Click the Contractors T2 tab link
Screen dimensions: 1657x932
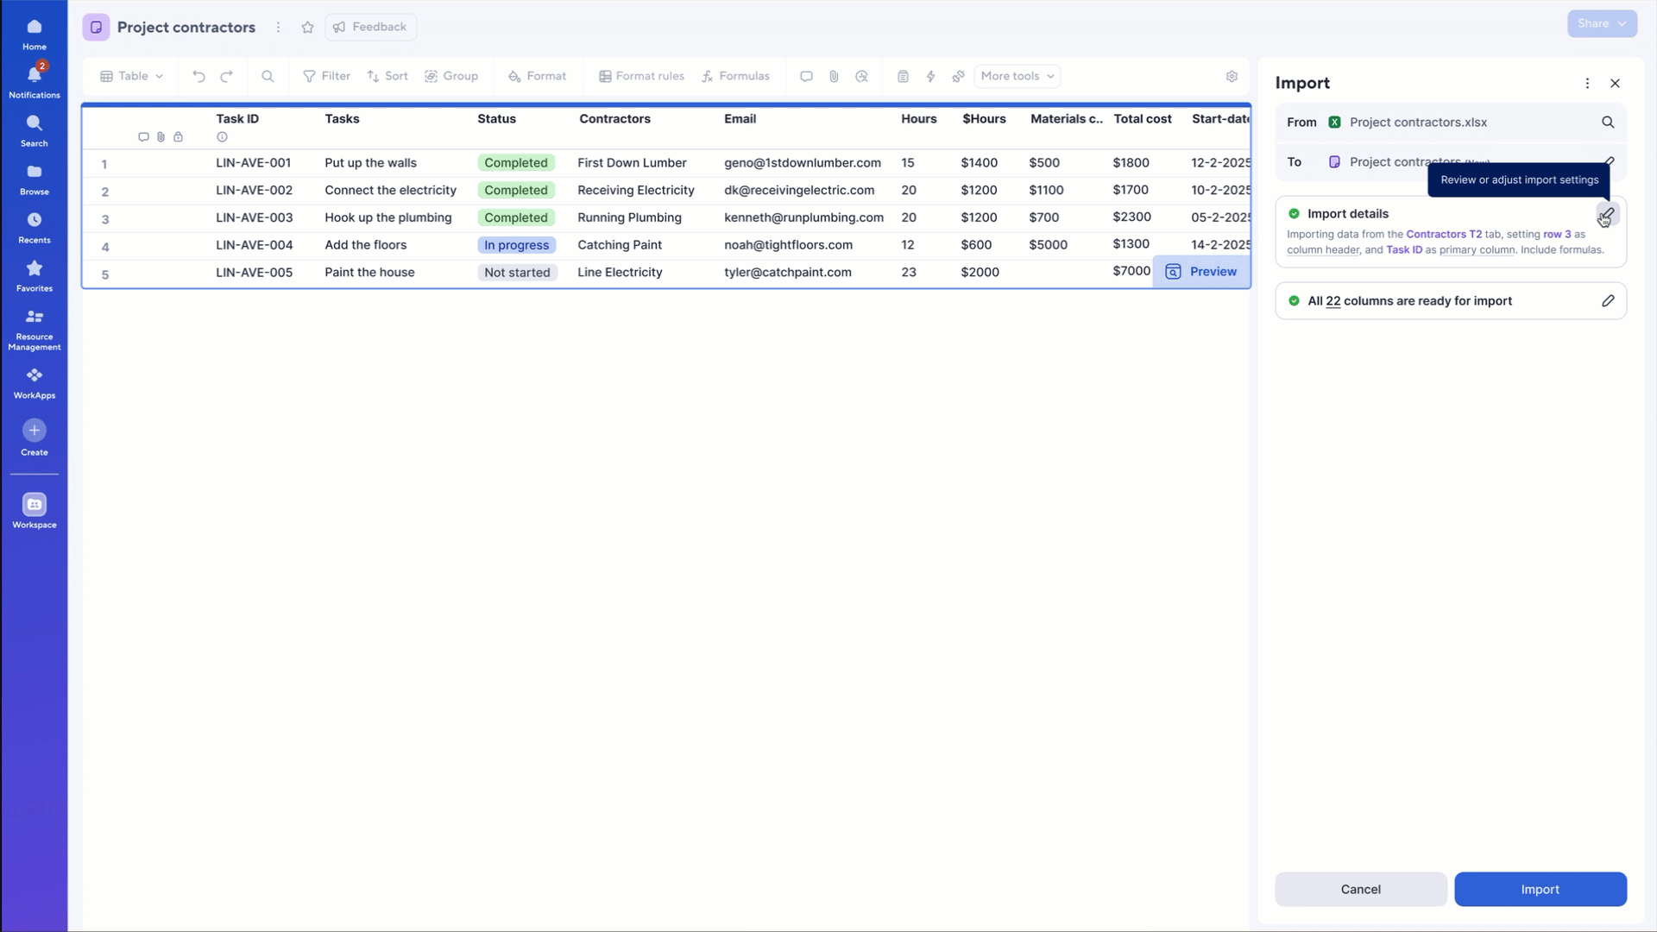(1443, 234)
